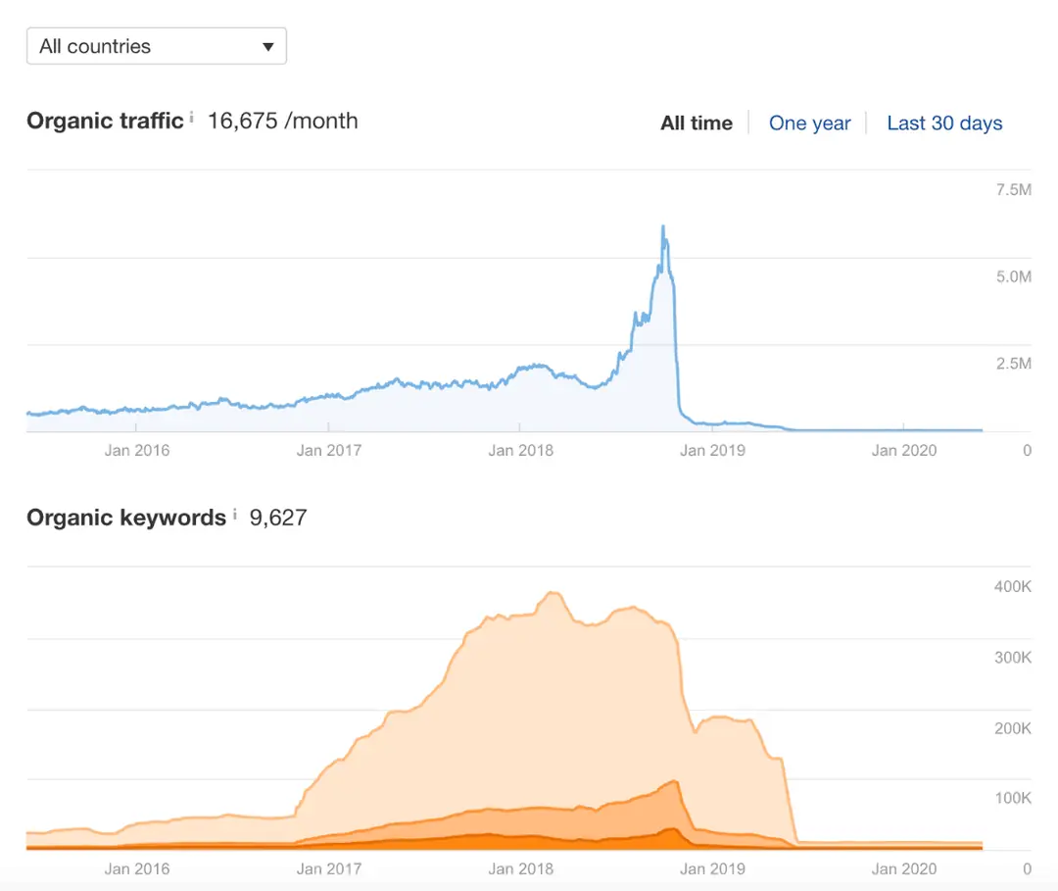Click the 16,675 /month traffic value
The image size is (1058, 891).
[282, 122]
